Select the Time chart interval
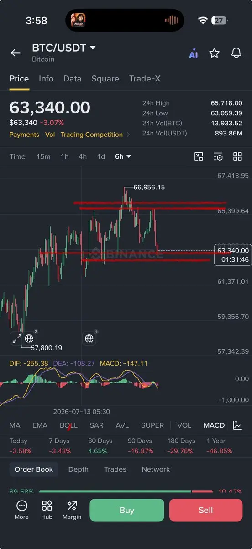This screenshot has height=549, width=252. click(17, 156)
